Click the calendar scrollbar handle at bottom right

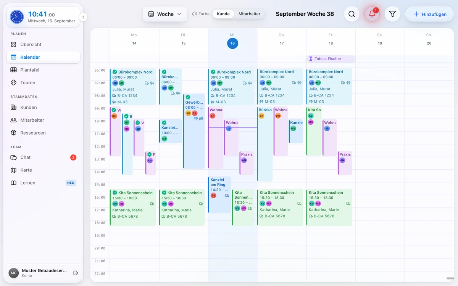[450, 278]
